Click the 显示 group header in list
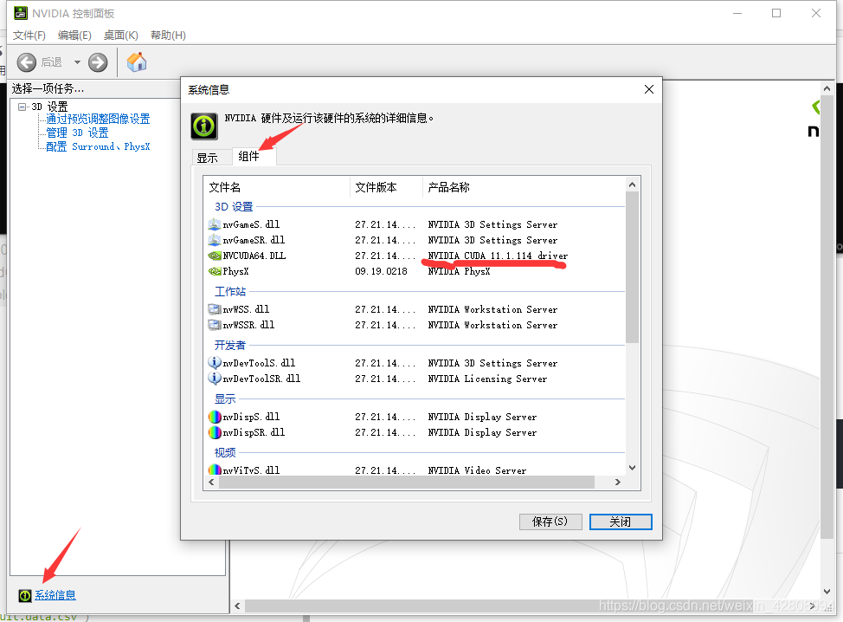This screenshot has width=843, height=622. point(225,399)
